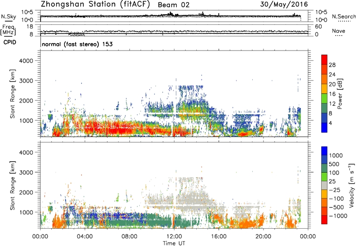Pick the gray segment of Velocity colorbar
The height and width of the screenshot is (246, 356).
[324, 186]
